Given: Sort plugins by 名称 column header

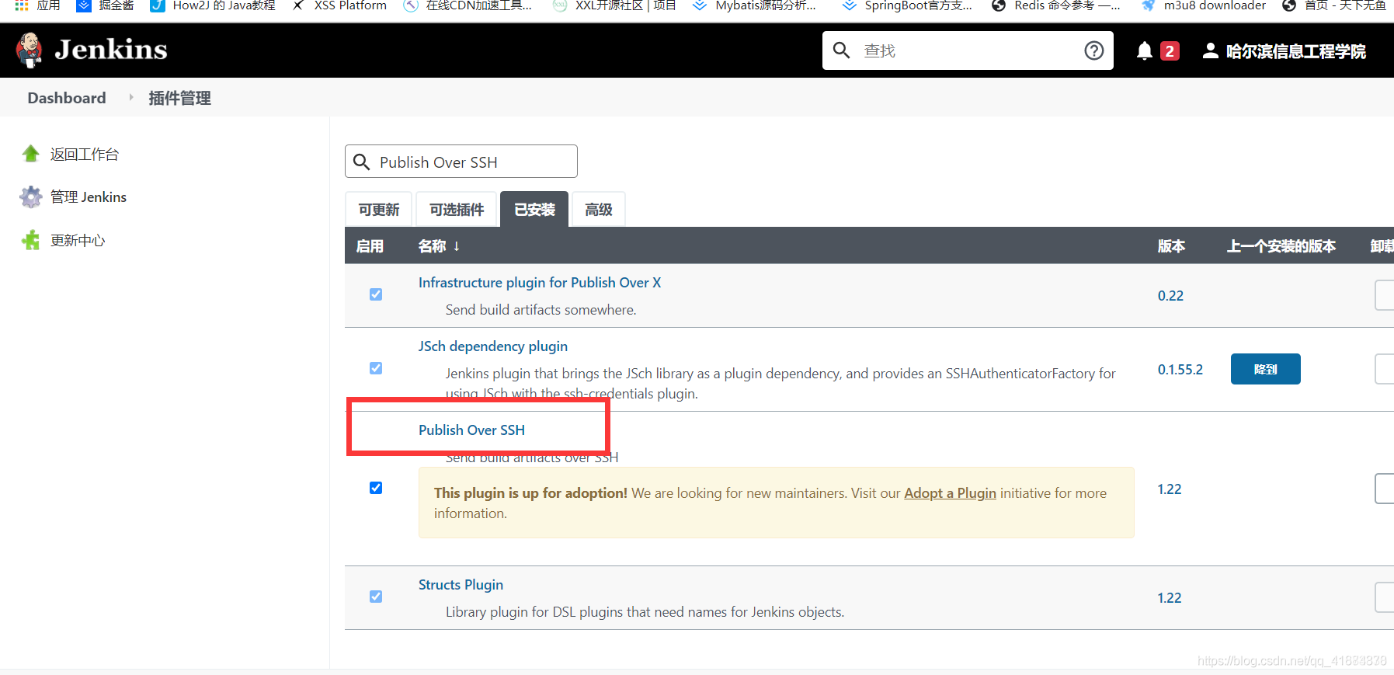Looking at the screenshot, I should pos(440,246).
